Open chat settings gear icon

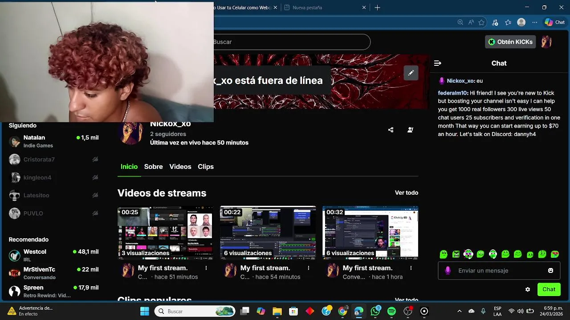tap(528, 289)
